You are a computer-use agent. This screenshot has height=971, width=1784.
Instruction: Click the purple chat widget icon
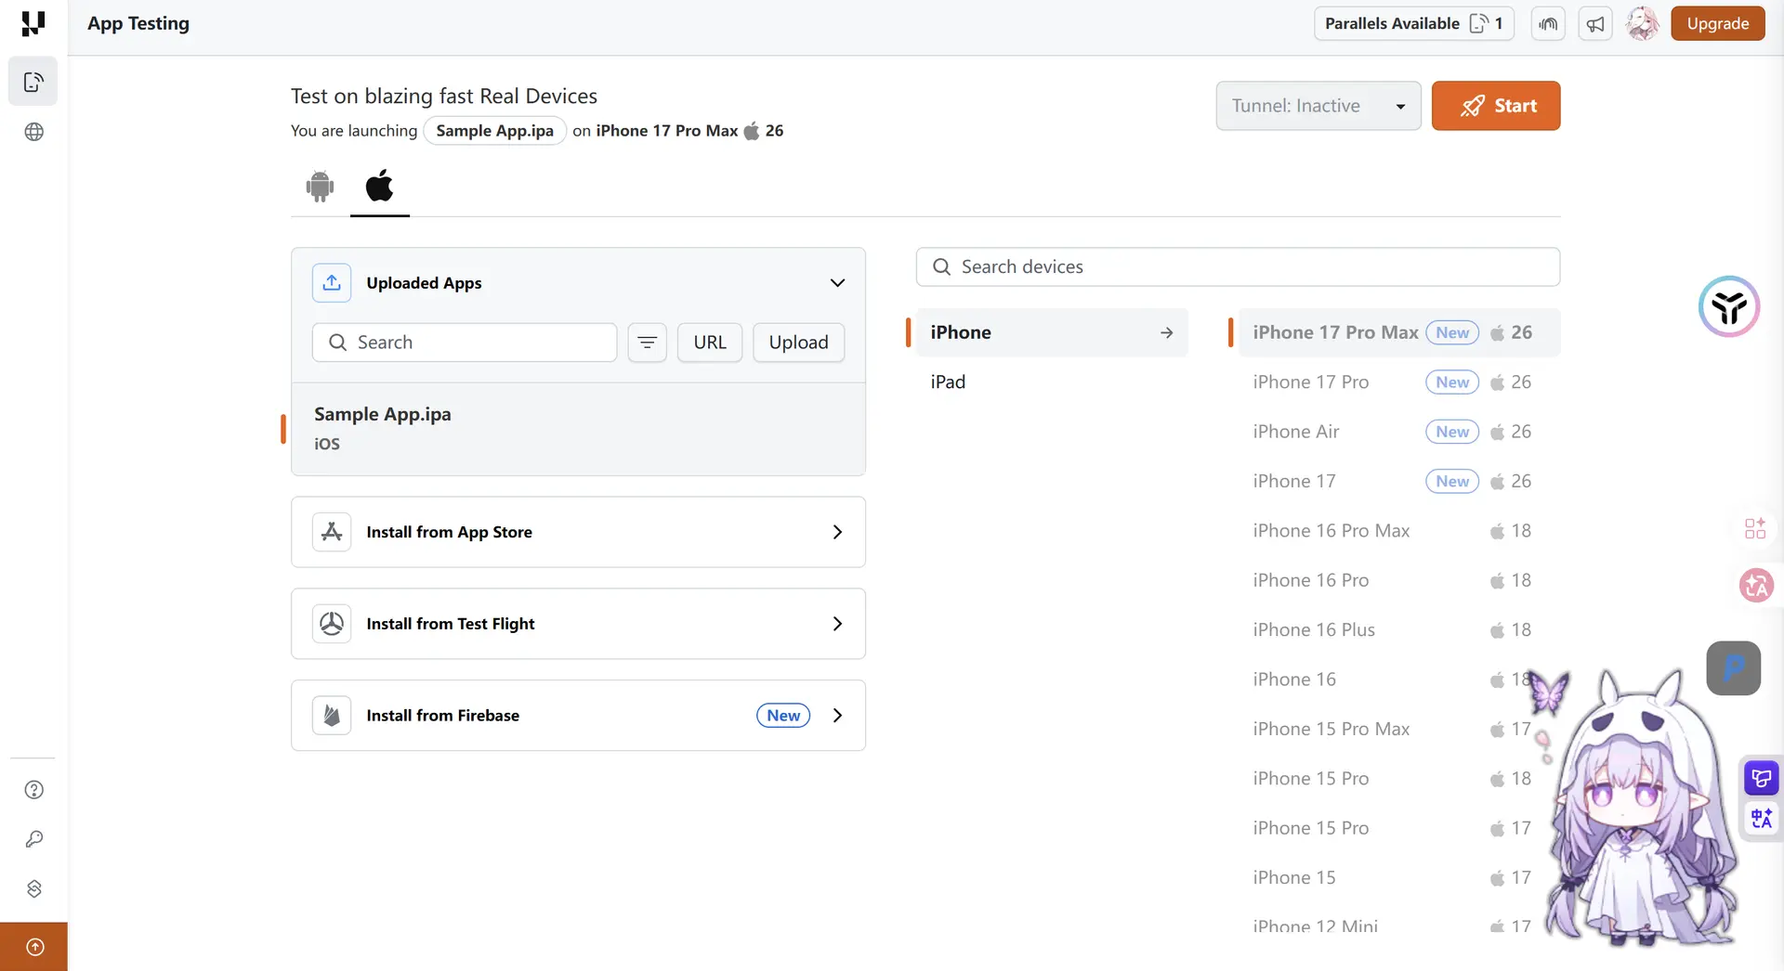click(x=1762, y=778)
